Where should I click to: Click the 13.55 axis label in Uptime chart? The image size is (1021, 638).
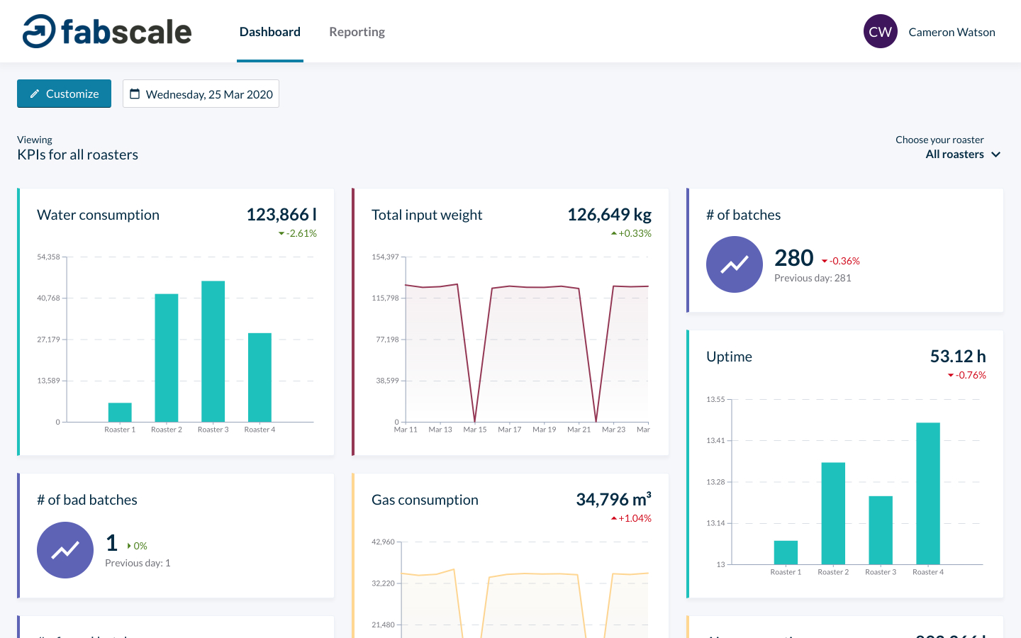click(x=715, y=399)
